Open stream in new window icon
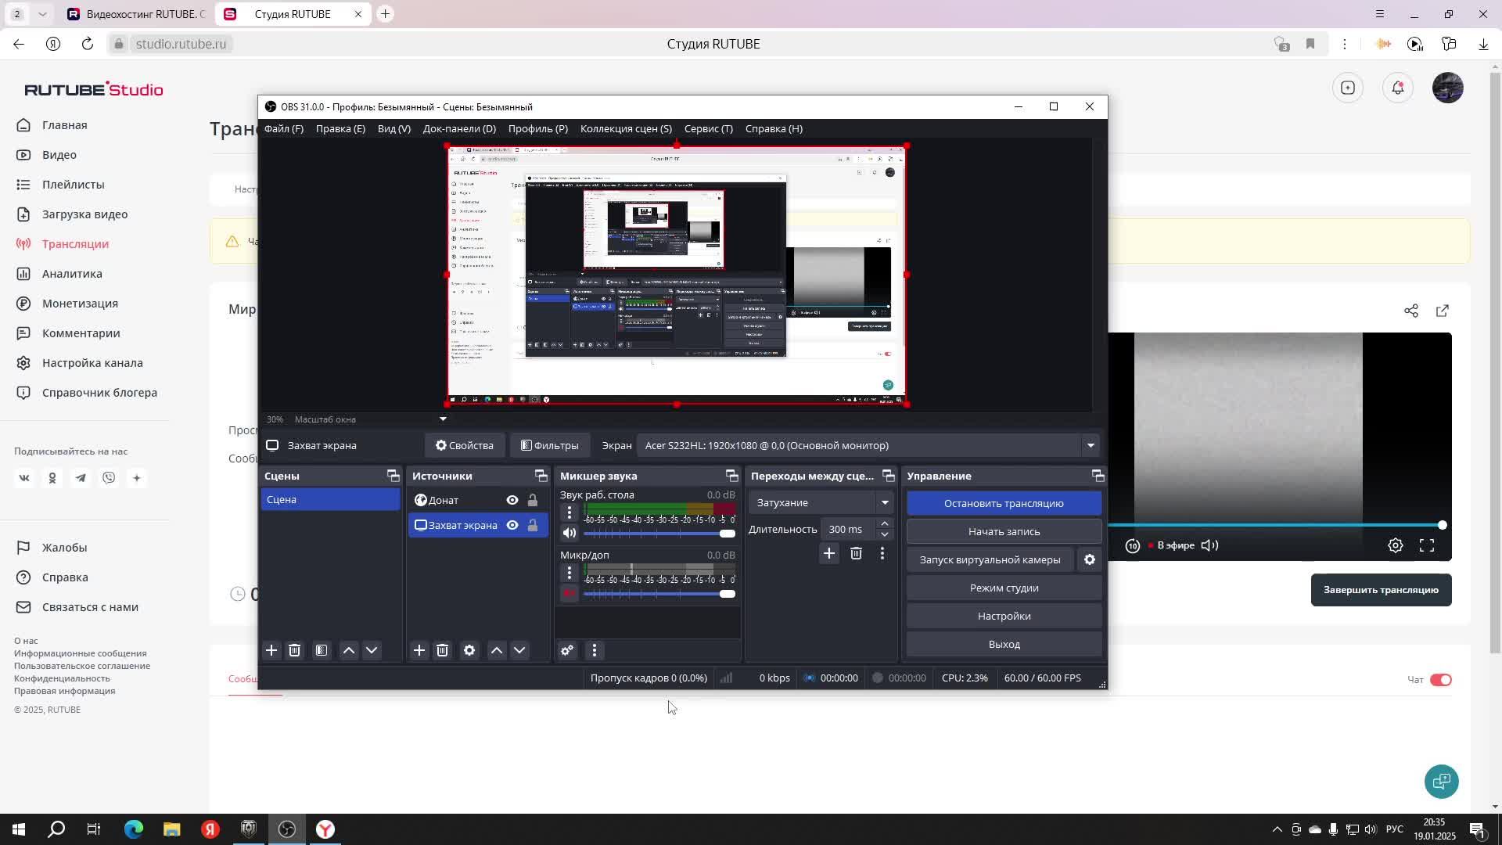The width and height of the screenshot is (1502, 845). 1443,311
